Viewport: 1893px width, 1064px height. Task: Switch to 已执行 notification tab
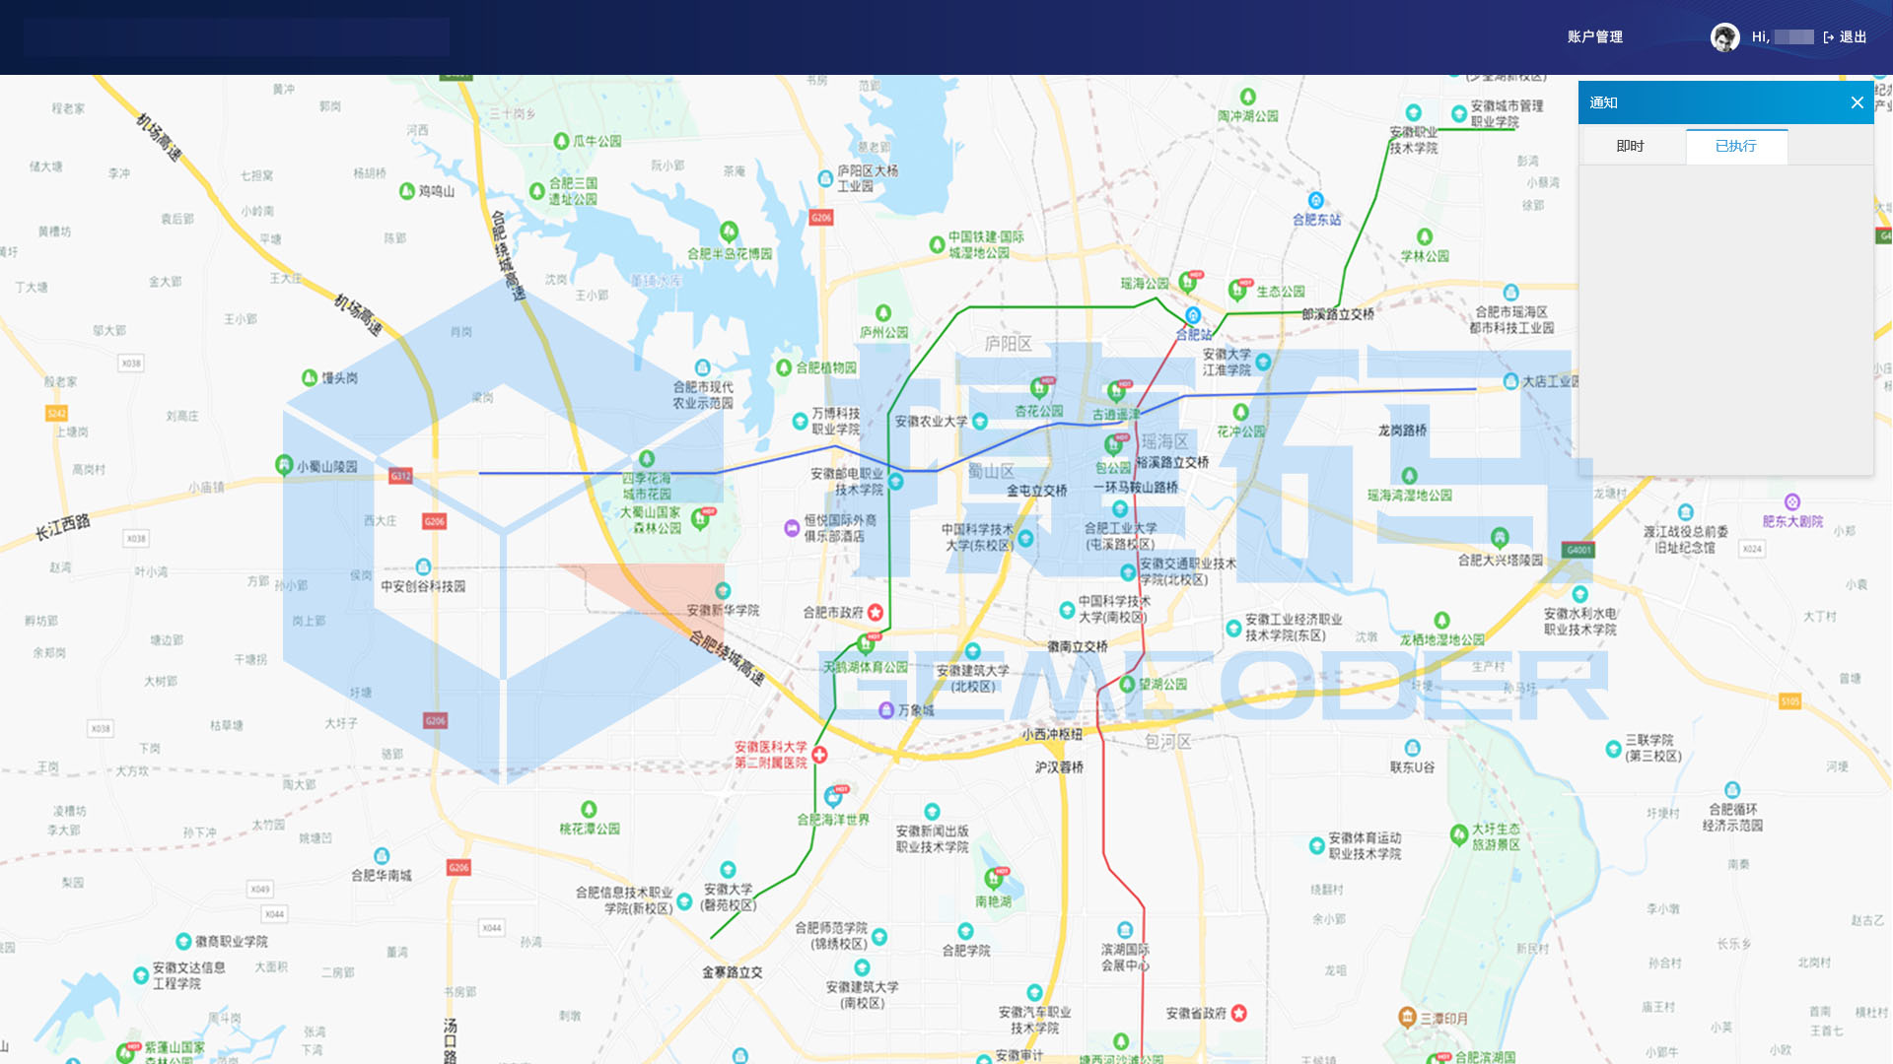click(1734, 144)
